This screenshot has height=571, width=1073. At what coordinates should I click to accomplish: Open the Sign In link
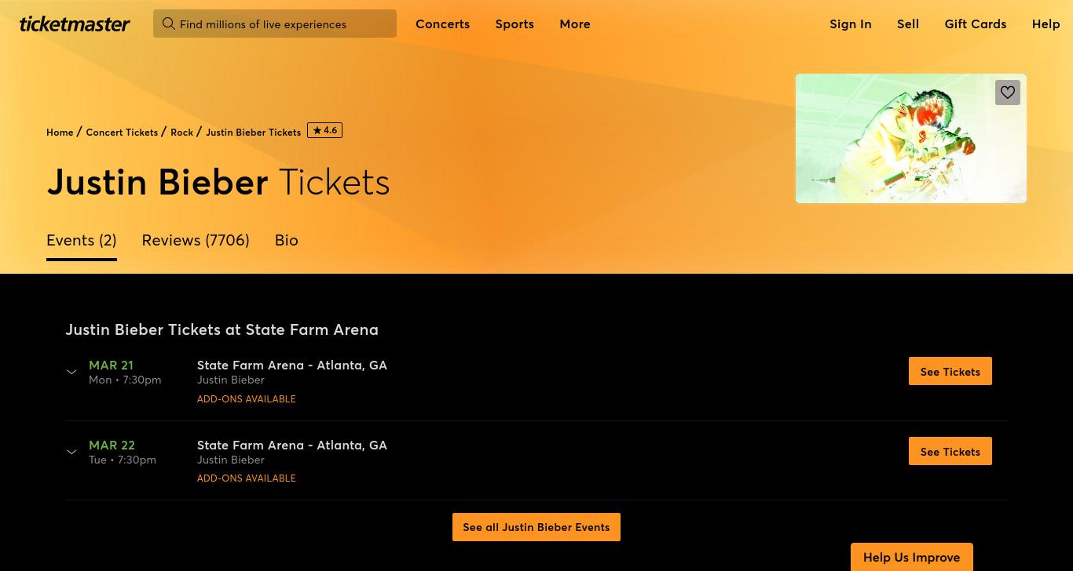coord(851,24)
